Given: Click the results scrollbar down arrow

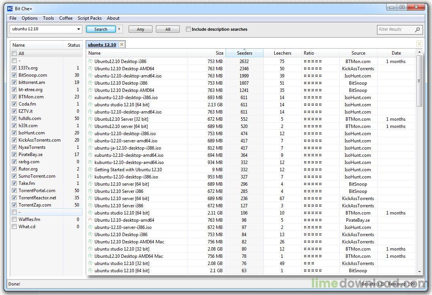Looking at the screenshot, I should [x=419, y=271].
